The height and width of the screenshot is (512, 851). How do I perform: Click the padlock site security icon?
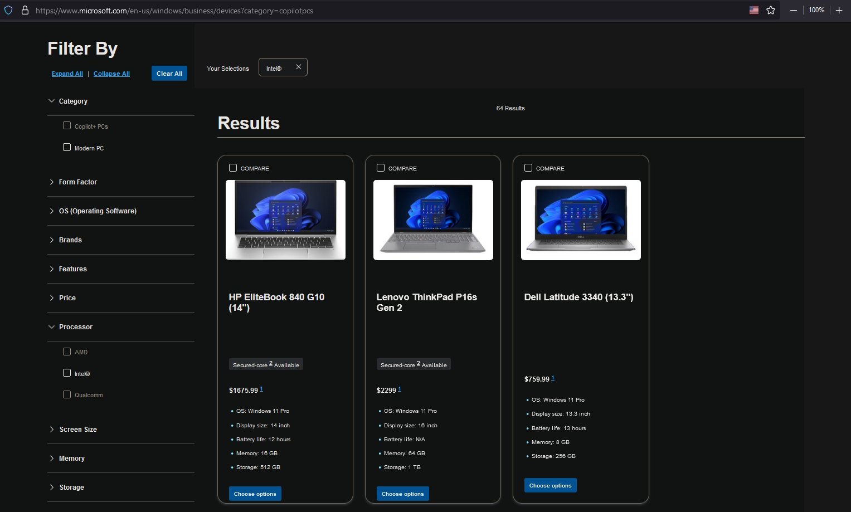[25, 10]
